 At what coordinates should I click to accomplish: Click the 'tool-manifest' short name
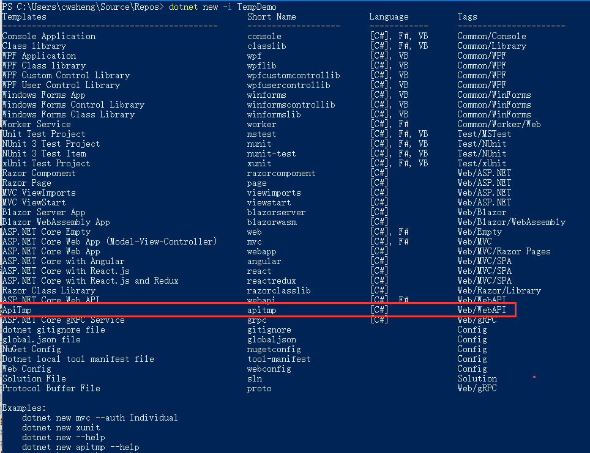[278, 359]
